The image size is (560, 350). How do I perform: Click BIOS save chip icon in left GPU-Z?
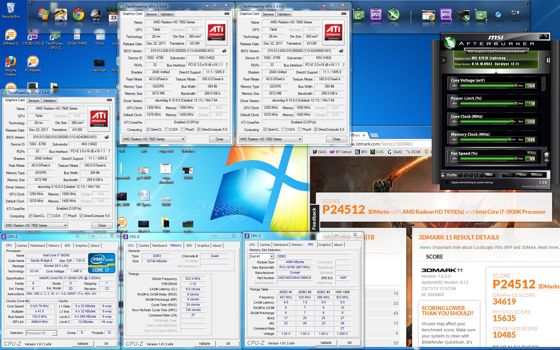[x=107, y=137]
